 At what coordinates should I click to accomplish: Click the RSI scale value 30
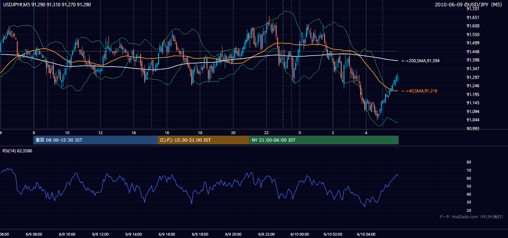coord(469,202)
